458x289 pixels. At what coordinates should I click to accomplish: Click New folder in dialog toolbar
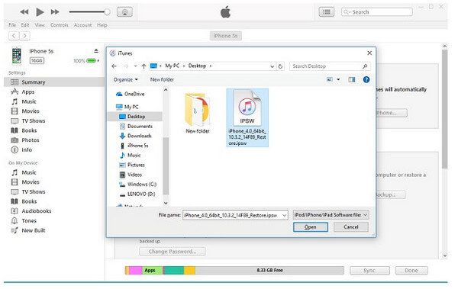(162, 79)
